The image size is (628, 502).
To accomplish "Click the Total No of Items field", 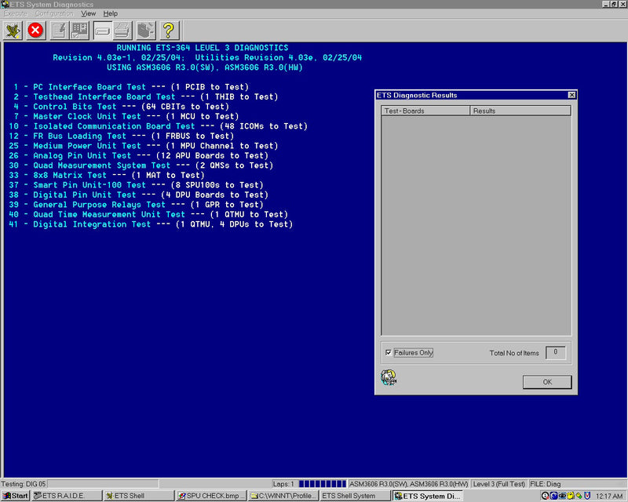I will [555, 353].
